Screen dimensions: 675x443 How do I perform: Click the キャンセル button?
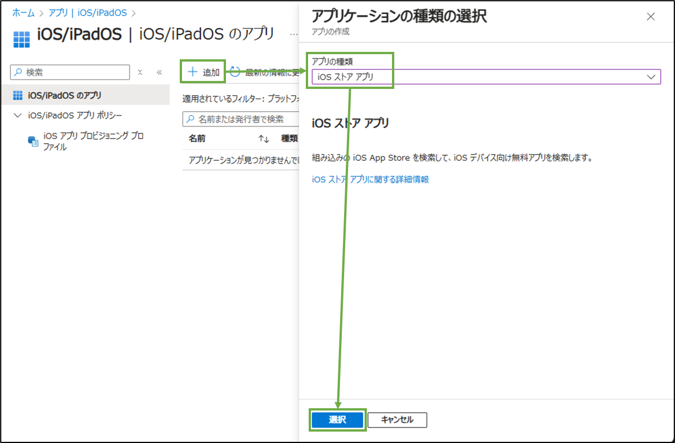click(x=397, y=420)
